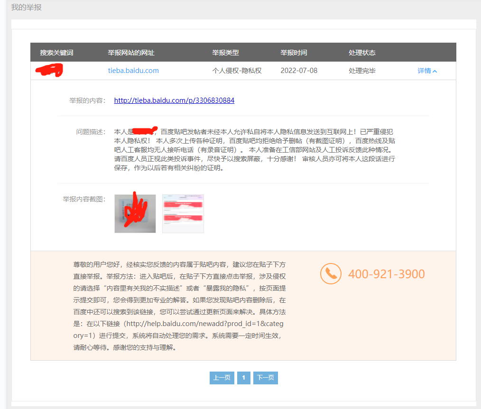Go to previous page with 上一页
The height and width of the screenshot is (409, 481).
click(x=222, y=378)
